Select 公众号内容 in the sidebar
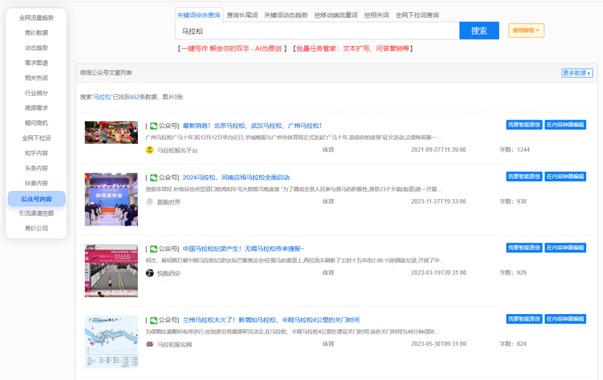Viewport: 603px width, 380px height. point(36,199)
